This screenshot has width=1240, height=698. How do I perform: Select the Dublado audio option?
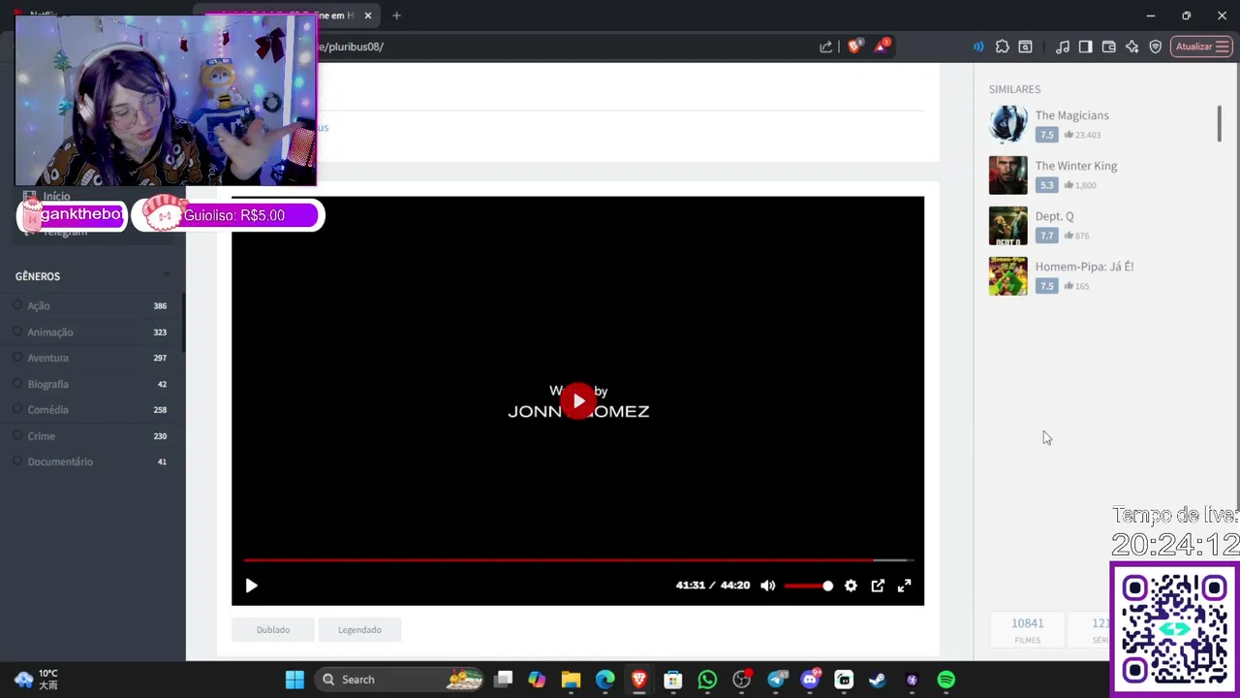pos(273,629)
